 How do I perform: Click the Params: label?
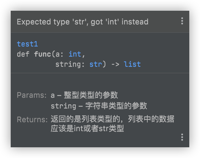coord(32,95)
